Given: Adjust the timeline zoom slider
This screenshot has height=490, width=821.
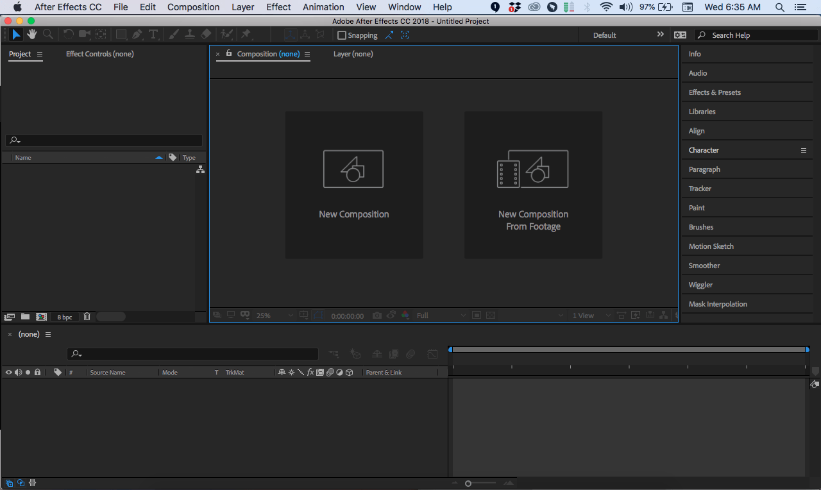Looking at the screenshot, I should pos(468,483).
